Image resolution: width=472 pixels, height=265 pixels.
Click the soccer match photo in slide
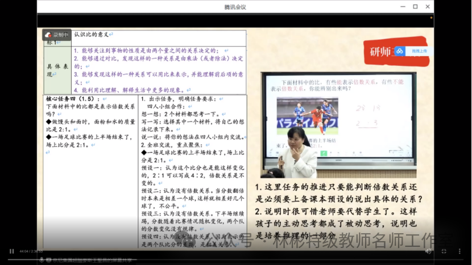coord(307,115)
